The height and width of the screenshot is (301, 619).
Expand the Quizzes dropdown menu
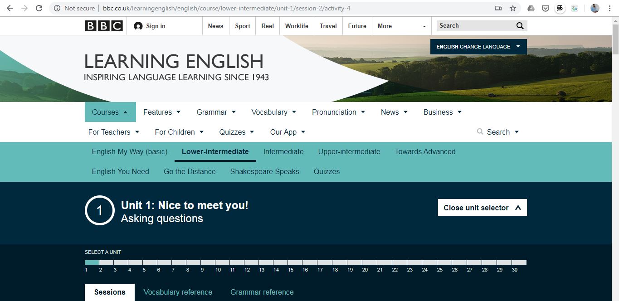(237, 132)
